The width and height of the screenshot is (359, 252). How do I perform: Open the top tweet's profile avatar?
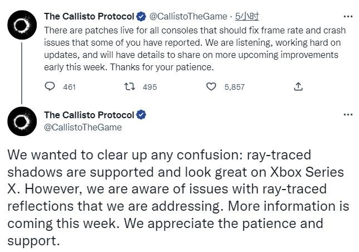[x=21, y=24]
